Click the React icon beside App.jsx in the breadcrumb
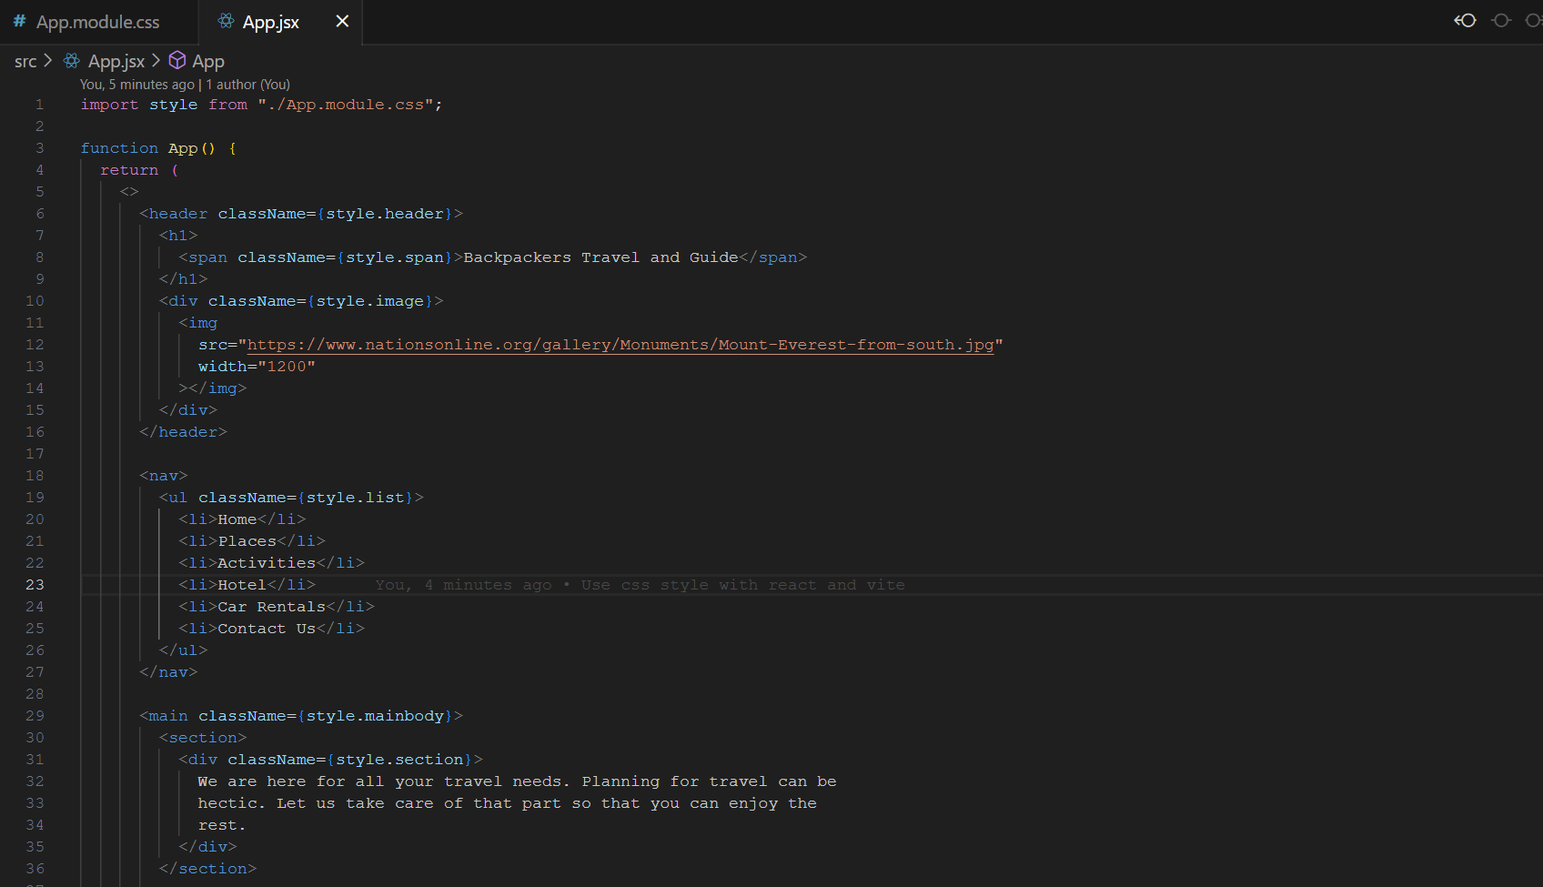1543x887 pixels. click(x=71, y=60)
